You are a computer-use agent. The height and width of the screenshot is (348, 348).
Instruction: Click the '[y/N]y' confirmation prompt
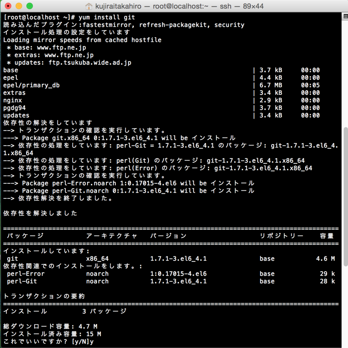(83, 342)
